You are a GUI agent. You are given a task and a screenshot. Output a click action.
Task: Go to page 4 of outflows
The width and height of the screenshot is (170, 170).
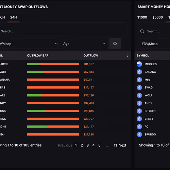tap(93, 145)
